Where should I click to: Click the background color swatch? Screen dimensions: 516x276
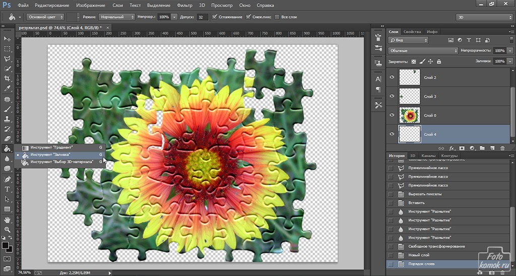coord(10,250)
